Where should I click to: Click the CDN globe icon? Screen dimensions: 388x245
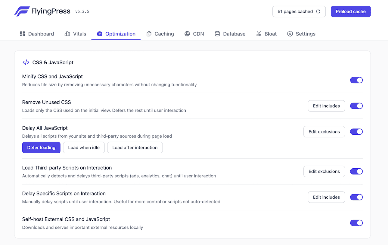(187, 34)
